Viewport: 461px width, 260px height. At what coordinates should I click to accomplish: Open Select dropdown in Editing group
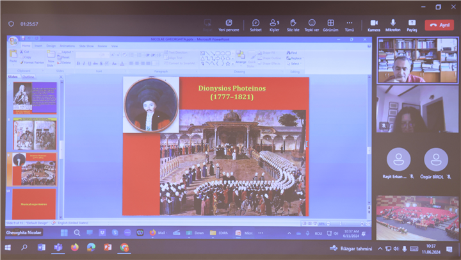tap(294, 63)
